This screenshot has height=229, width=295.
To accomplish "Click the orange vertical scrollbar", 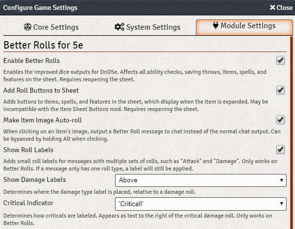I will [292, 132].
